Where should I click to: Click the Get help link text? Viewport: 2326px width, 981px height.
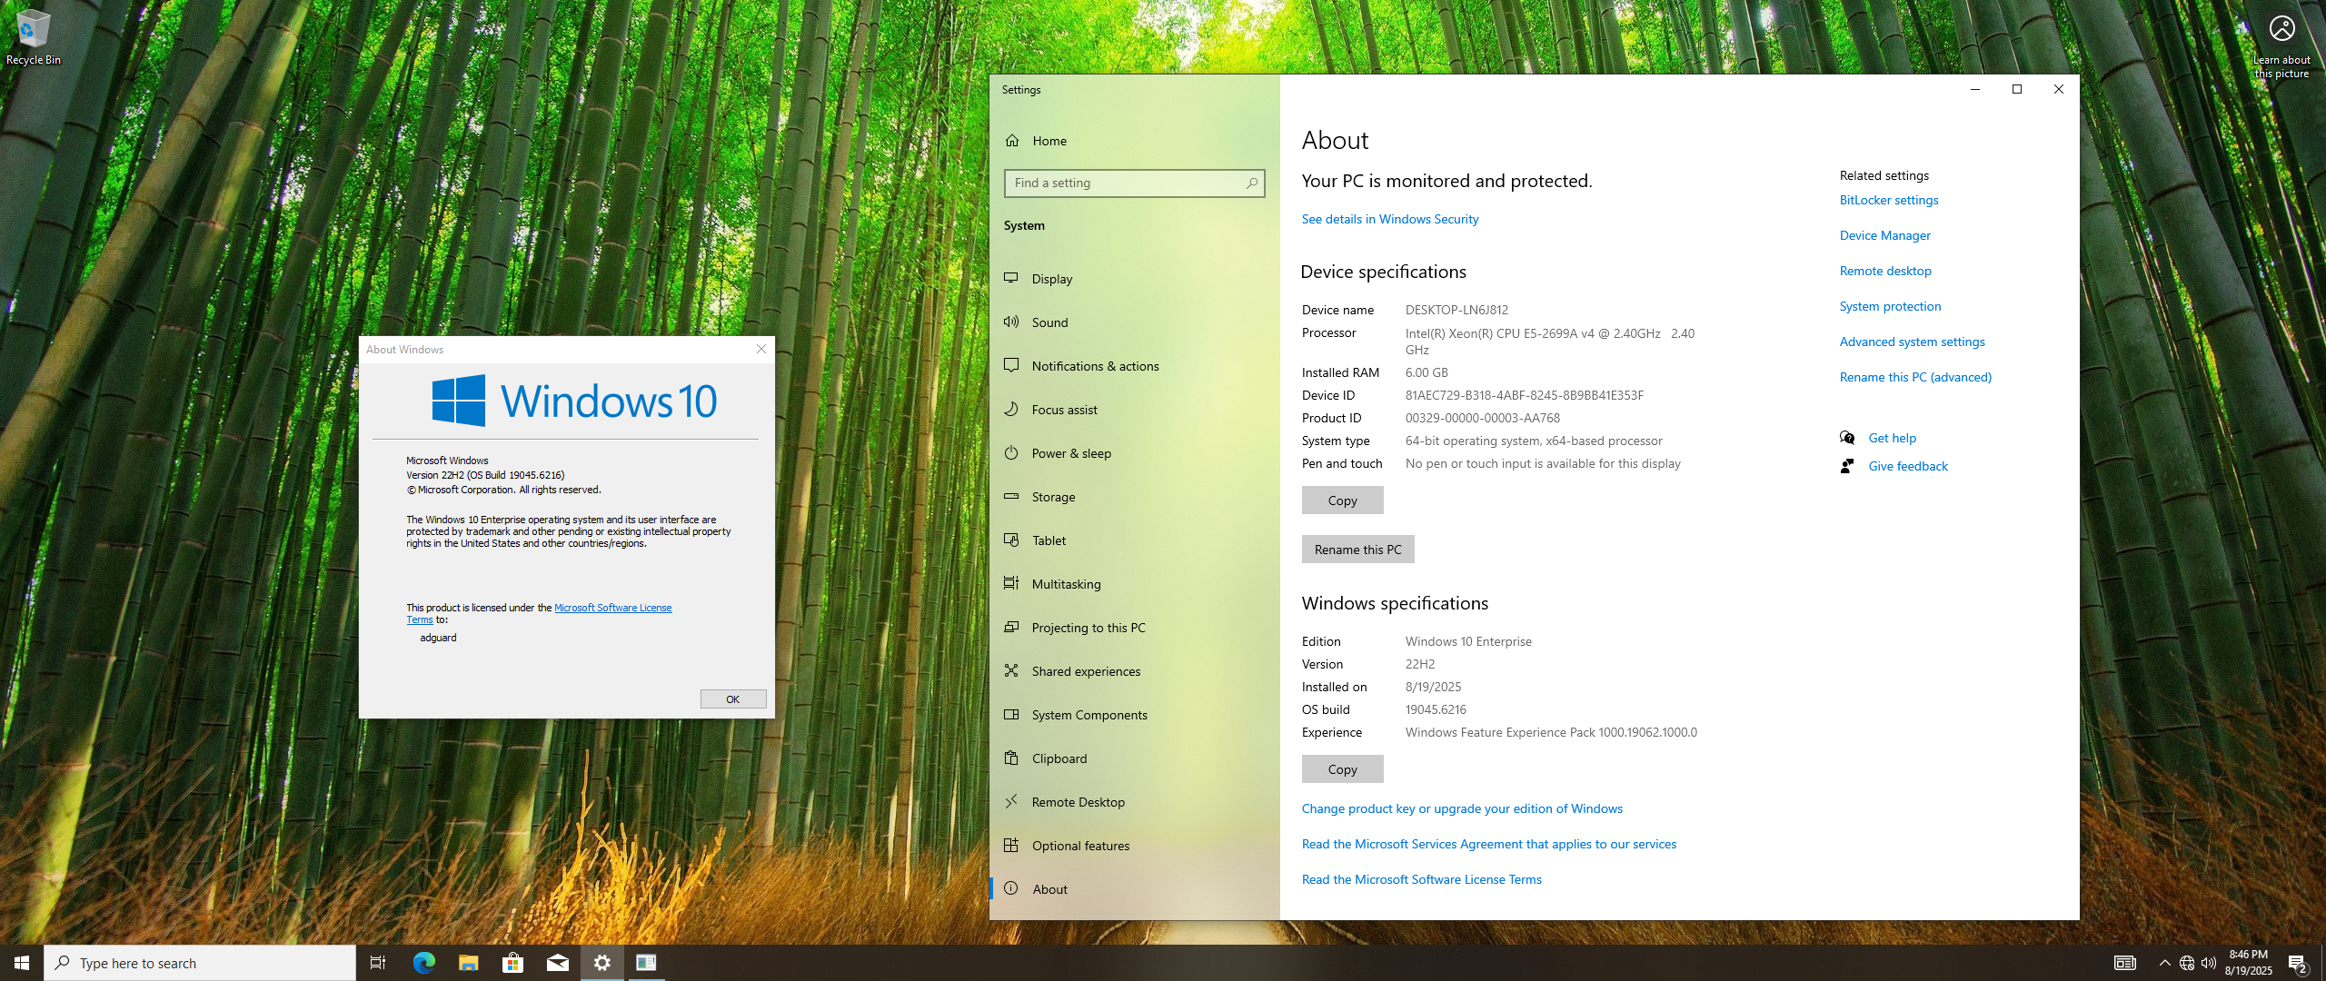1892,438
